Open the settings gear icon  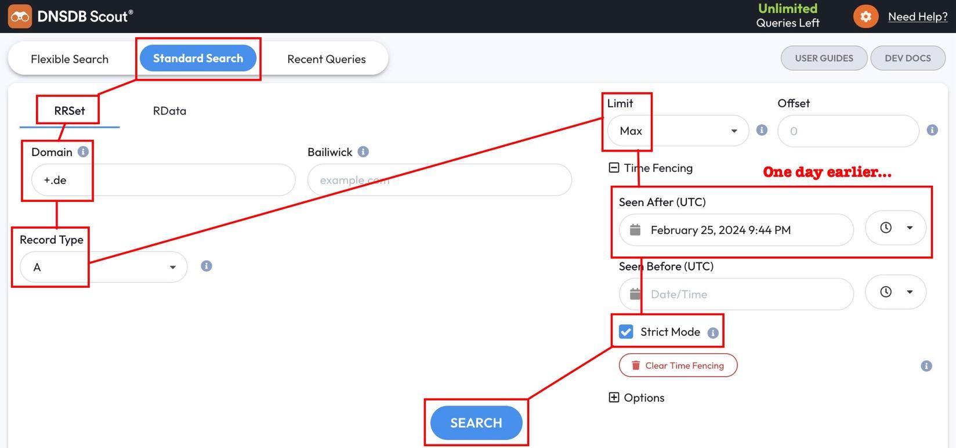tap(865, 16)
